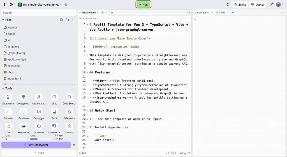
Task: Open the .graphqlconfig file
Action: (15, 53)
